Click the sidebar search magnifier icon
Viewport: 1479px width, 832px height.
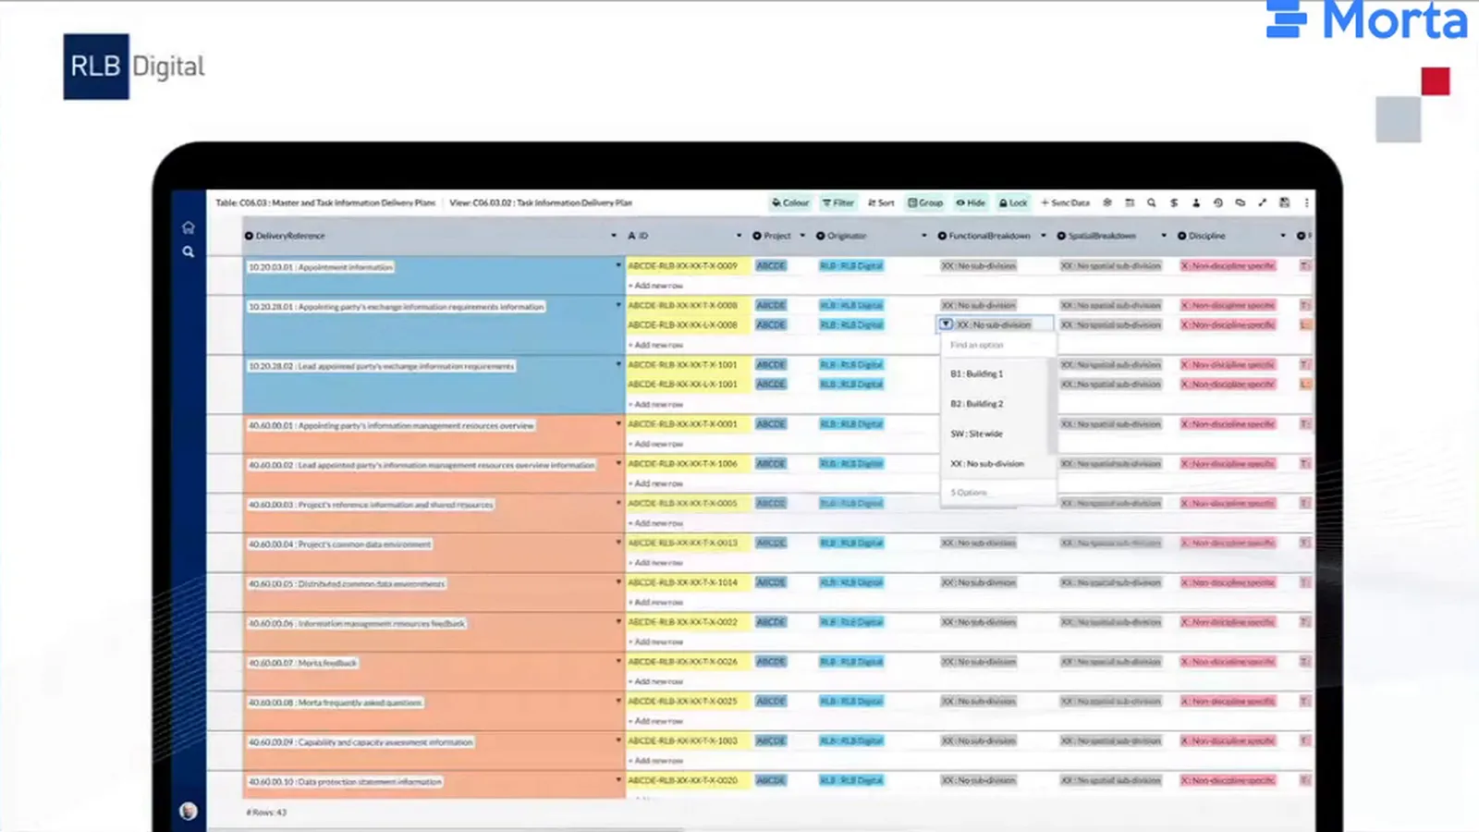(x=189, y=251)
